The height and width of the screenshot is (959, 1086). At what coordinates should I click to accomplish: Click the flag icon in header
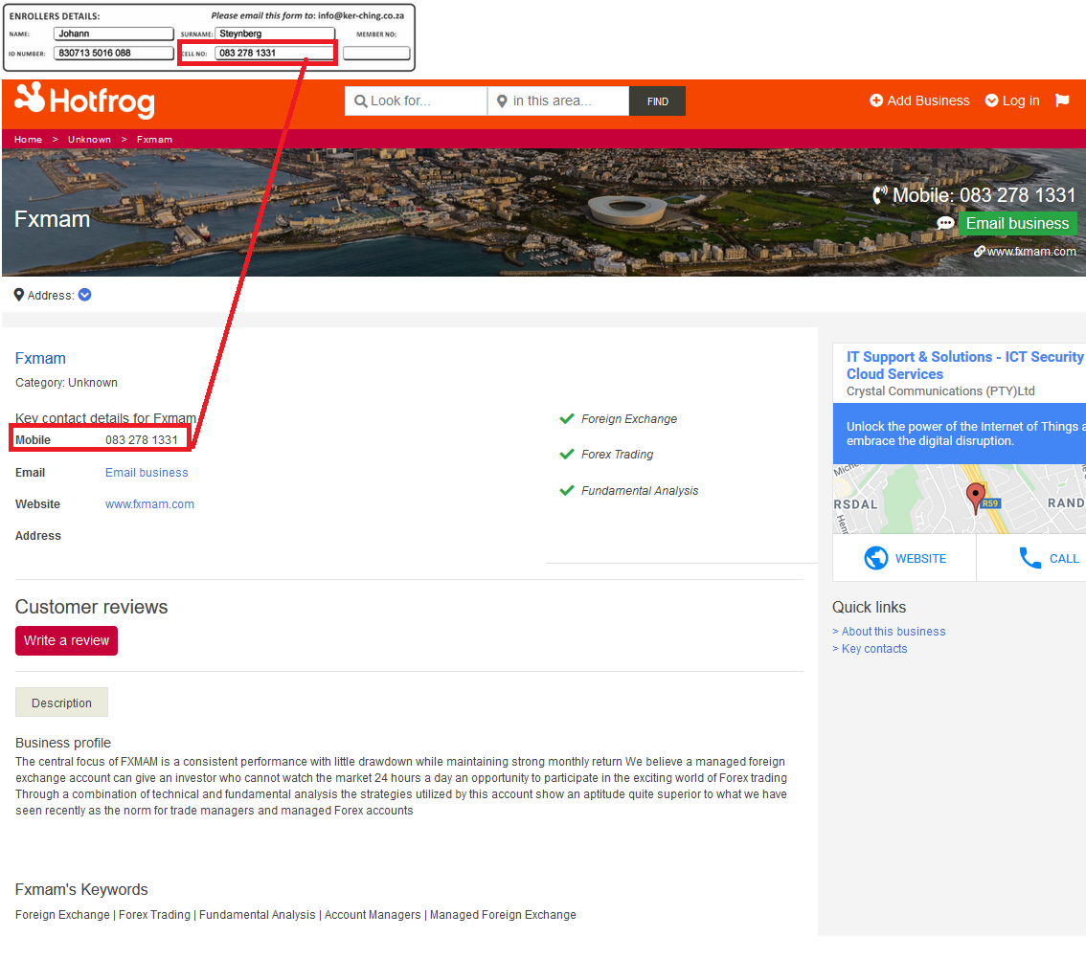[x=1062, y=100]
